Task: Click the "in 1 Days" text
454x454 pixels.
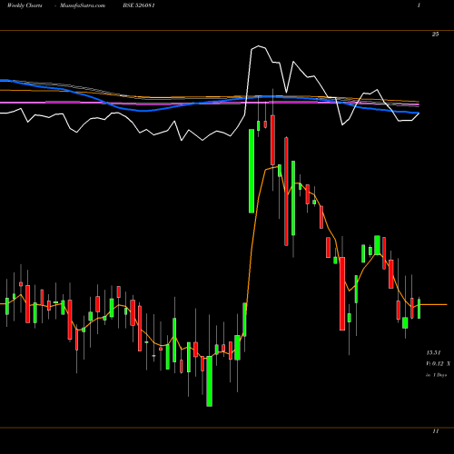Action: pyautogui.click(x=436, y=375)
